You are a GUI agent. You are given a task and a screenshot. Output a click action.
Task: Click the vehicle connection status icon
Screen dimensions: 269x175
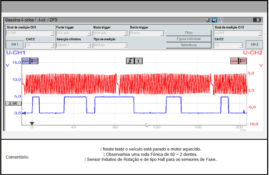tap(214, 20)
